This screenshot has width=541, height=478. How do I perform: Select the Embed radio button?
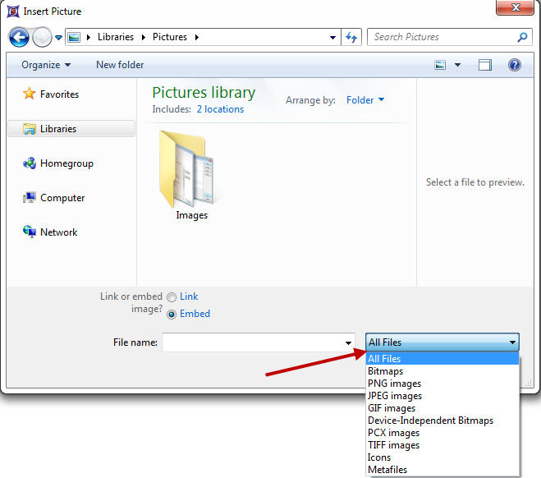(x=172, y=315)
